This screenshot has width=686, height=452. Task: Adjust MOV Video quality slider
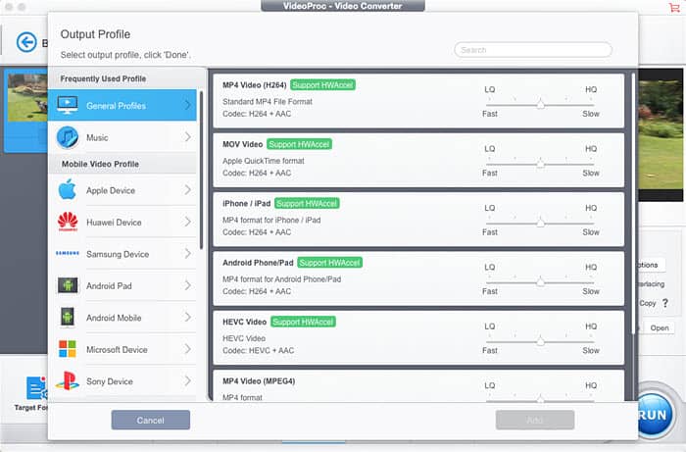click(540, 163)
